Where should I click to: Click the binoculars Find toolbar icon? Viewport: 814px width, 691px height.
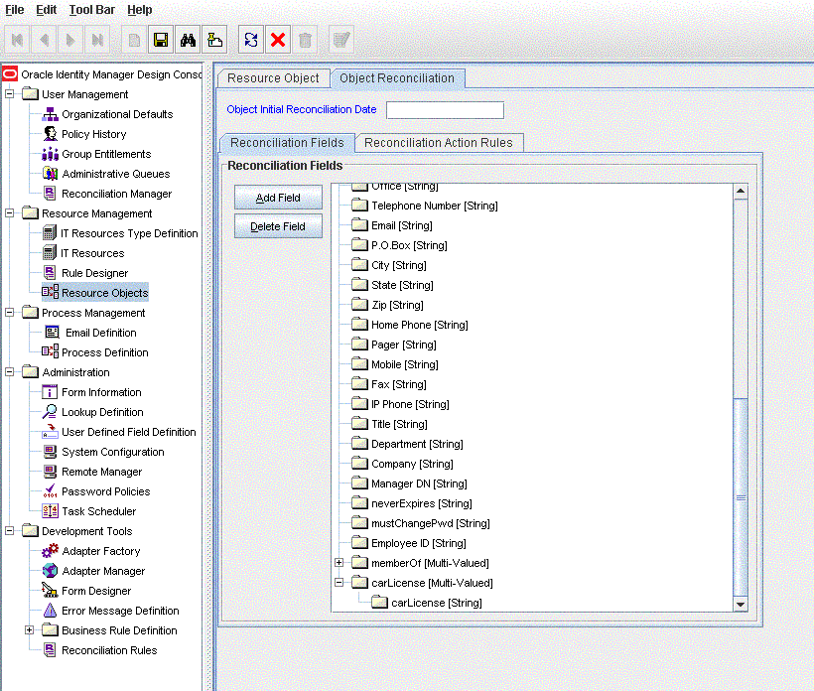[187, 40]
